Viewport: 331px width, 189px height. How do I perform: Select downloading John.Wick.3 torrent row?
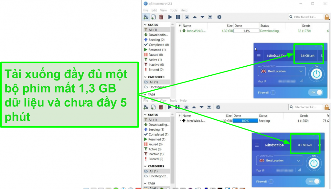253,31
